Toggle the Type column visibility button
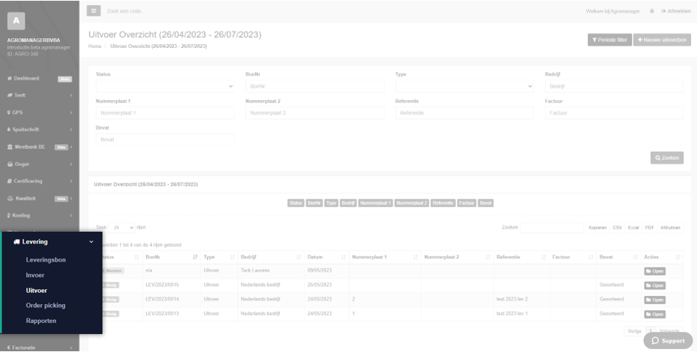Image resolution: width=697 pixels, height=352 pixels. click(331, 203)
